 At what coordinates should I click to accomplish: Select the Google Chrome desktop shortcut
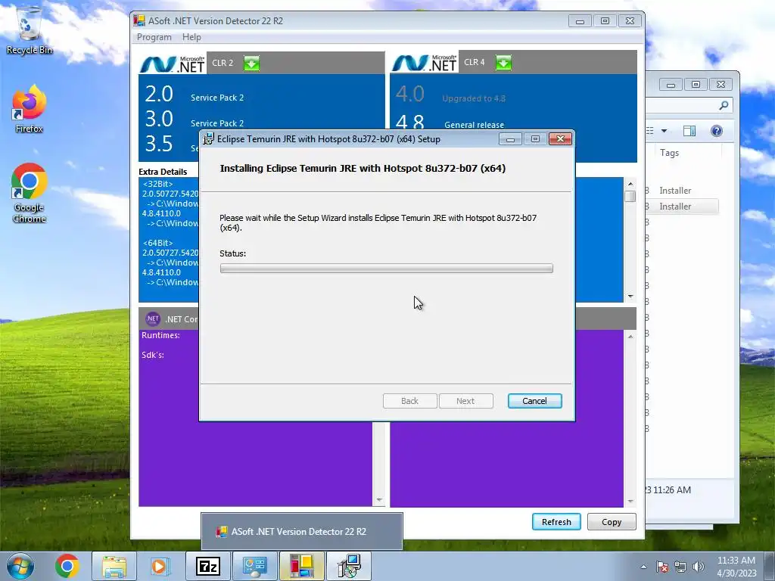point(30,193)
